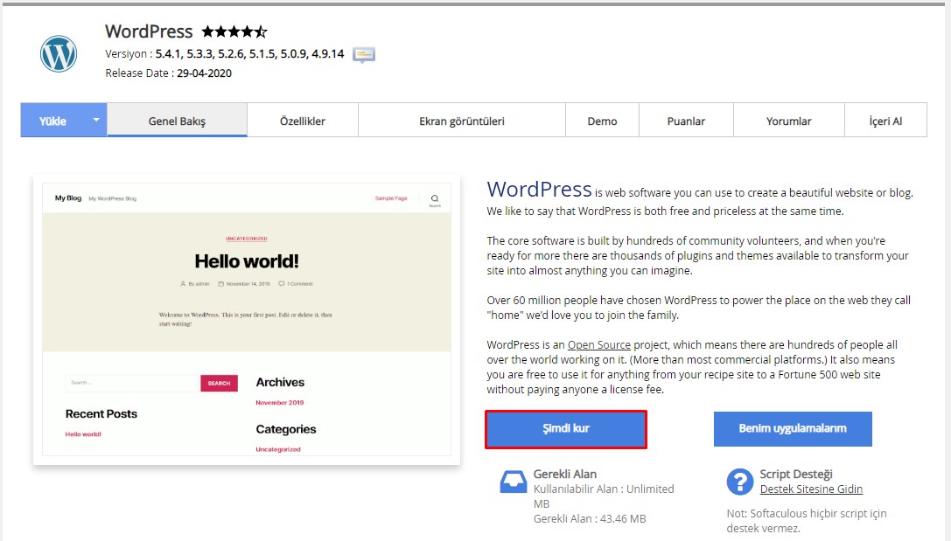Click the release date 29-04-2020
Image resolution: width=951 pixels, height=541 pixels.
tap(205, 73)
